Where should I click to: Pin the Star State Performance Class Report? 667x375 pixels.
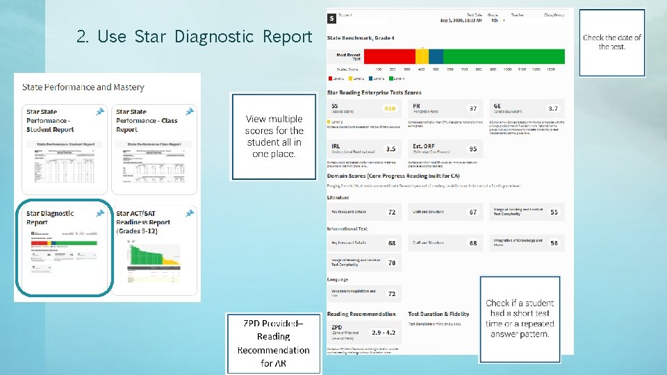190,111
